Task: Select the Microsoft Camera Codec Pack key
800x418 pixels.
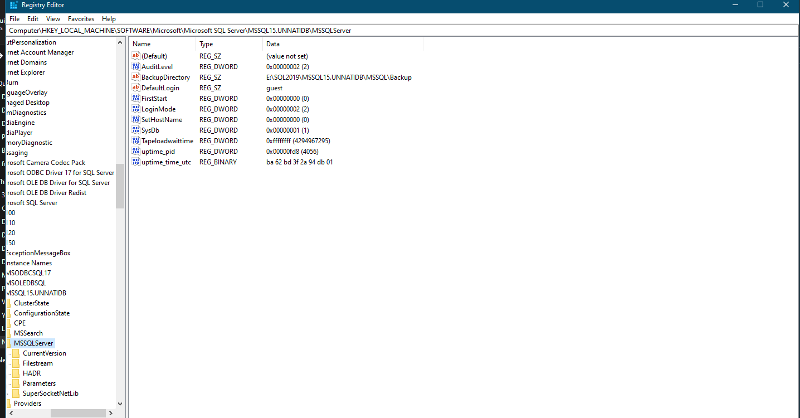Action: (45, 163)
